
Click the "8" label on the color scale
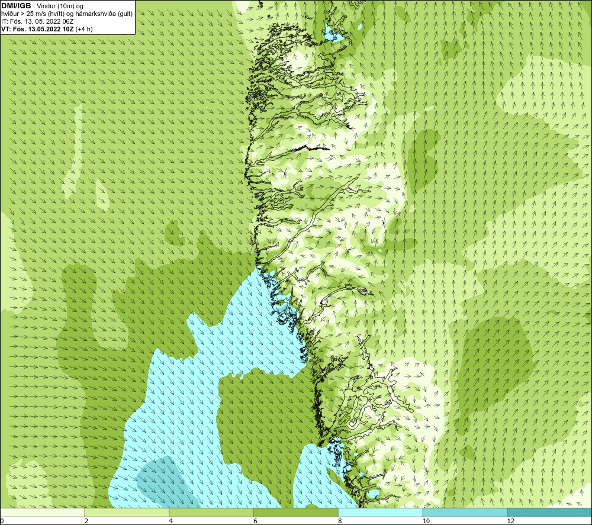[340, 521]
